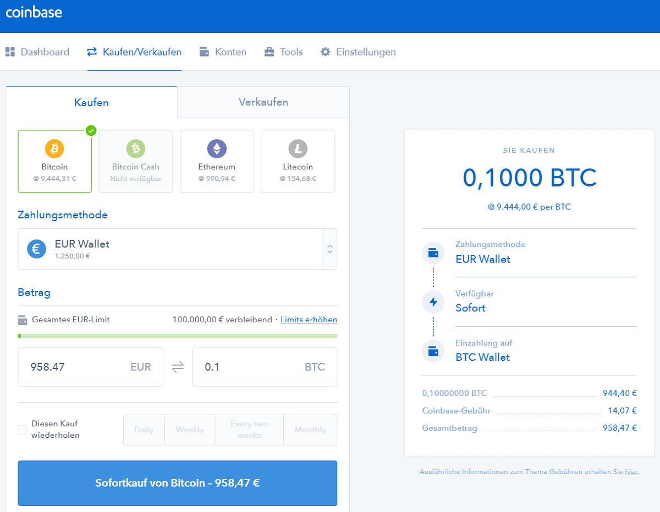Go to Konten
Image resolution: width=660 pixels, height=512 pixels.
223,52
